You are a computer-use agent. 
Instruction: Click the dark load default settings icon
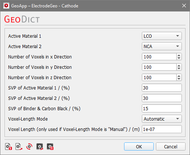tap(40, 146)
